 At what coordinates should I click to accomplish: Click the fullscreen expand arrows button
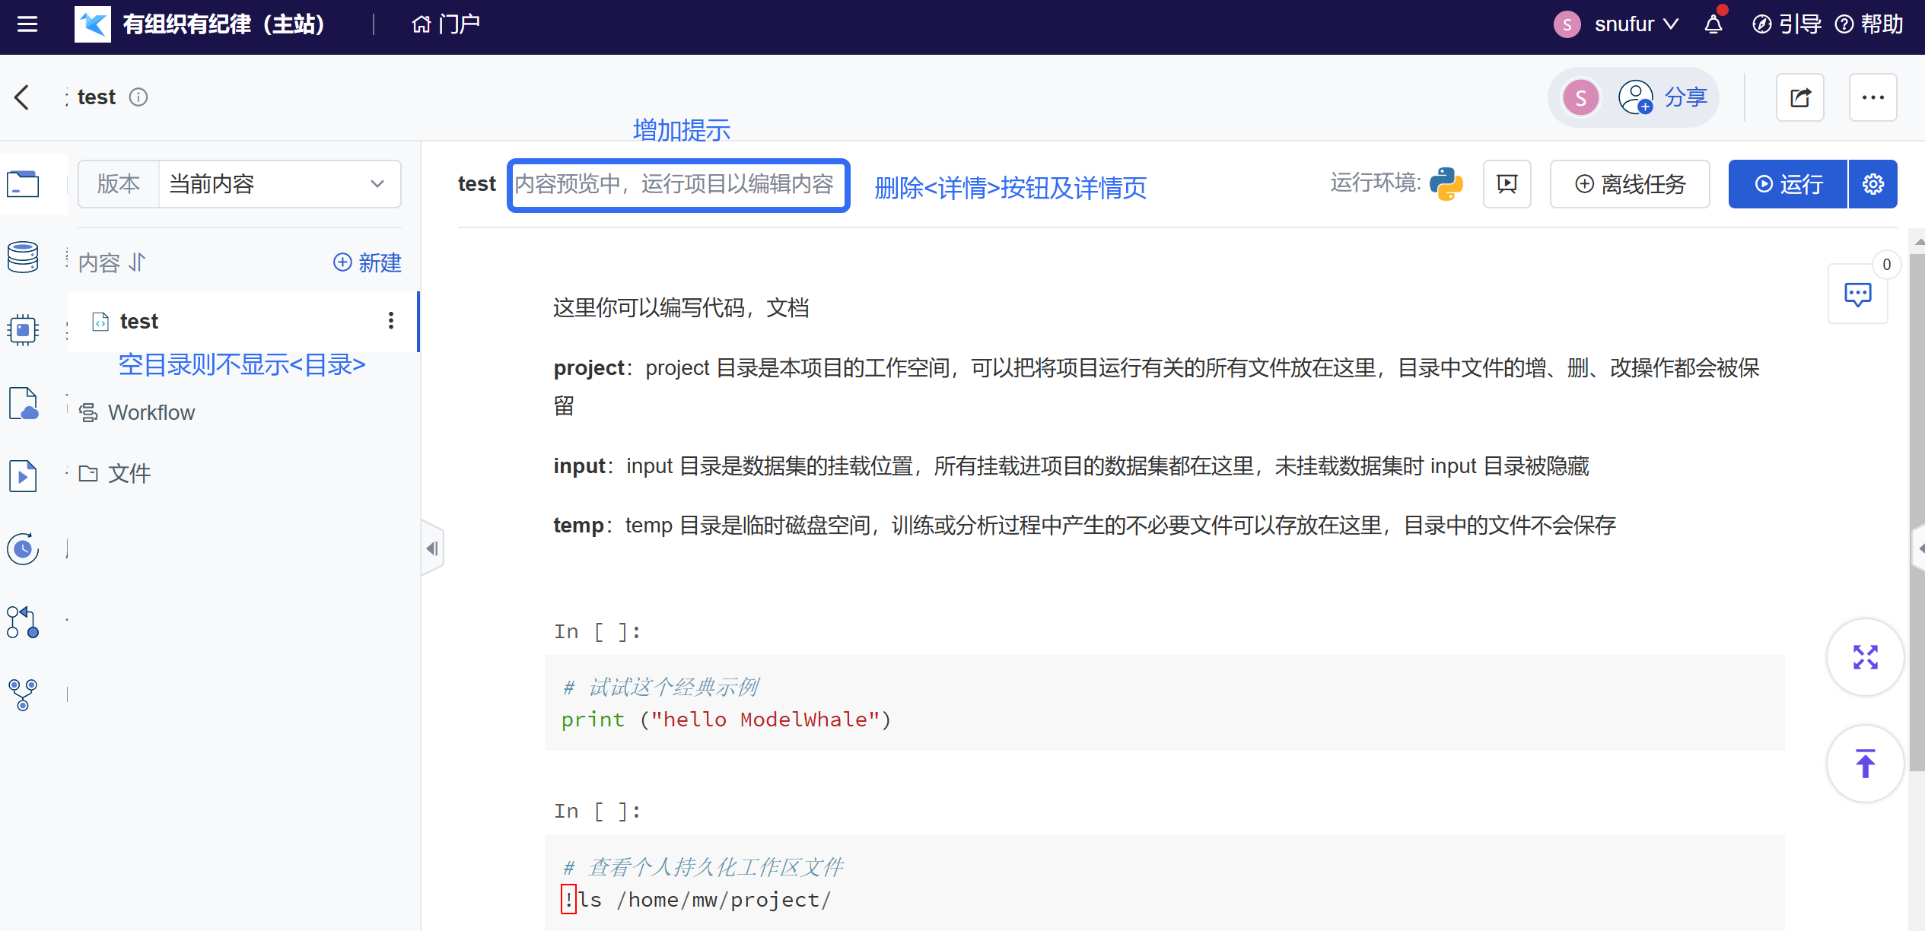pos(1865,657)
